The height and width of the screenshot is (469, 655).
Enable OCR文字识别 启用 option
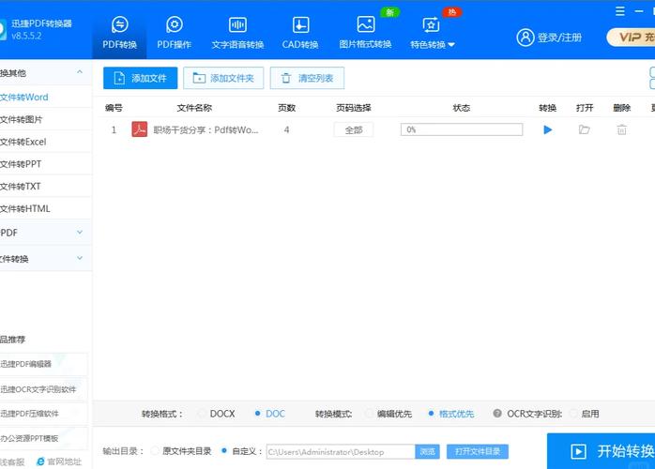574,414
